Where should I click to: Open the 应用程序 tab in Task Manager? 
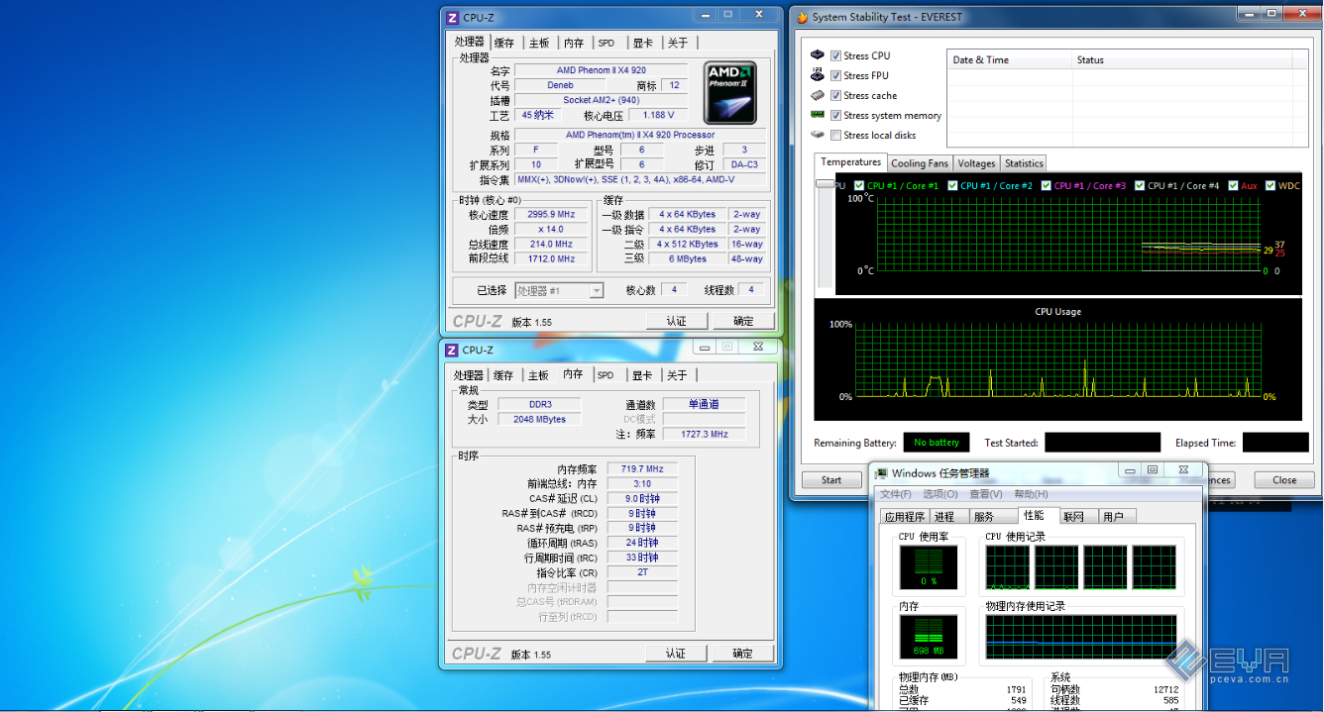pos(905,516)
